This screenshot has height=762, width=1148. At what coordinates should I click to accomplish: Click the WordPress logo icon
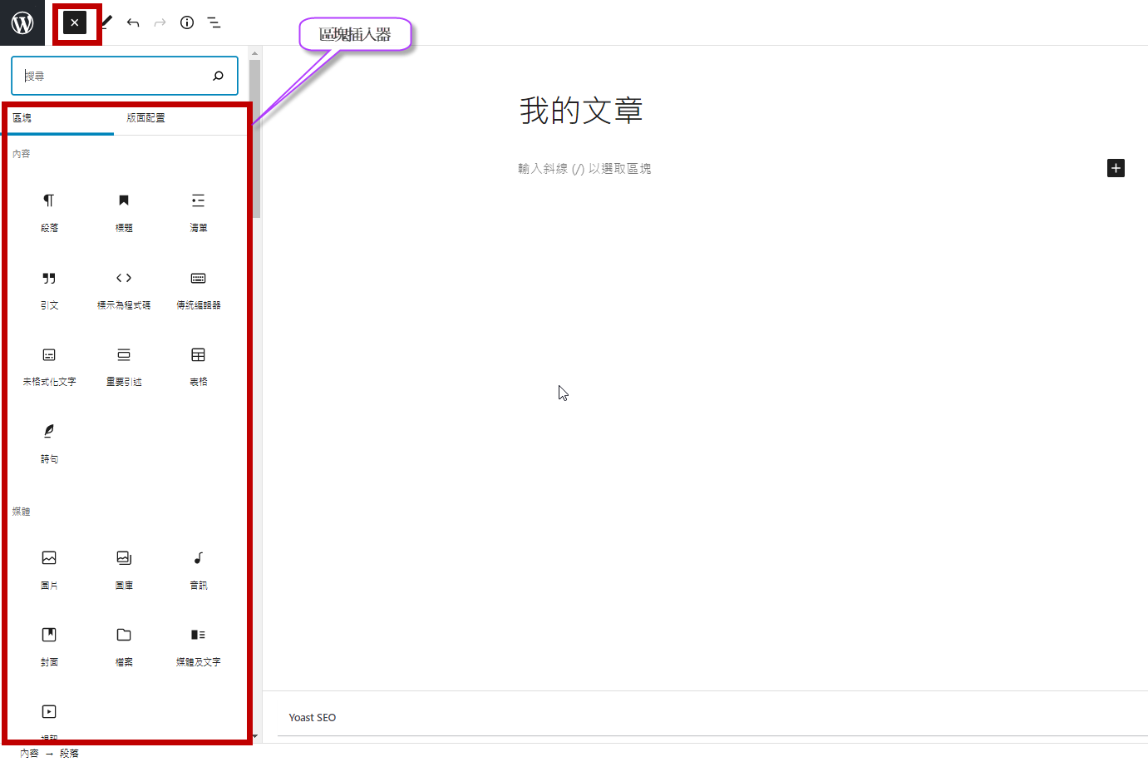pos(22,22)
